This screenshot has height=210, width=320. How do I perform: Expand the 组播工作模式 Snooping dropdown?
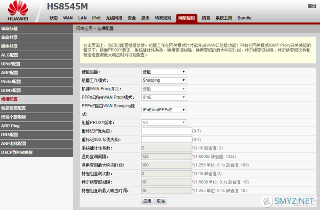point(164,80)
